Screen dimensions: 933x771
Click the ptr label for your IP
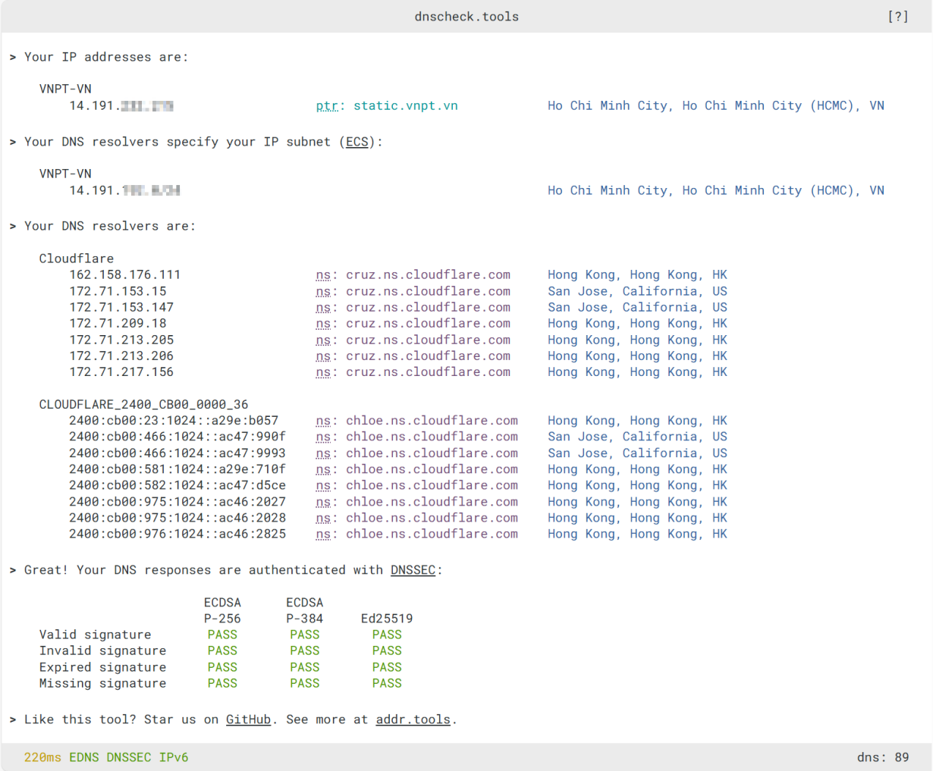(x=326, y=106)
